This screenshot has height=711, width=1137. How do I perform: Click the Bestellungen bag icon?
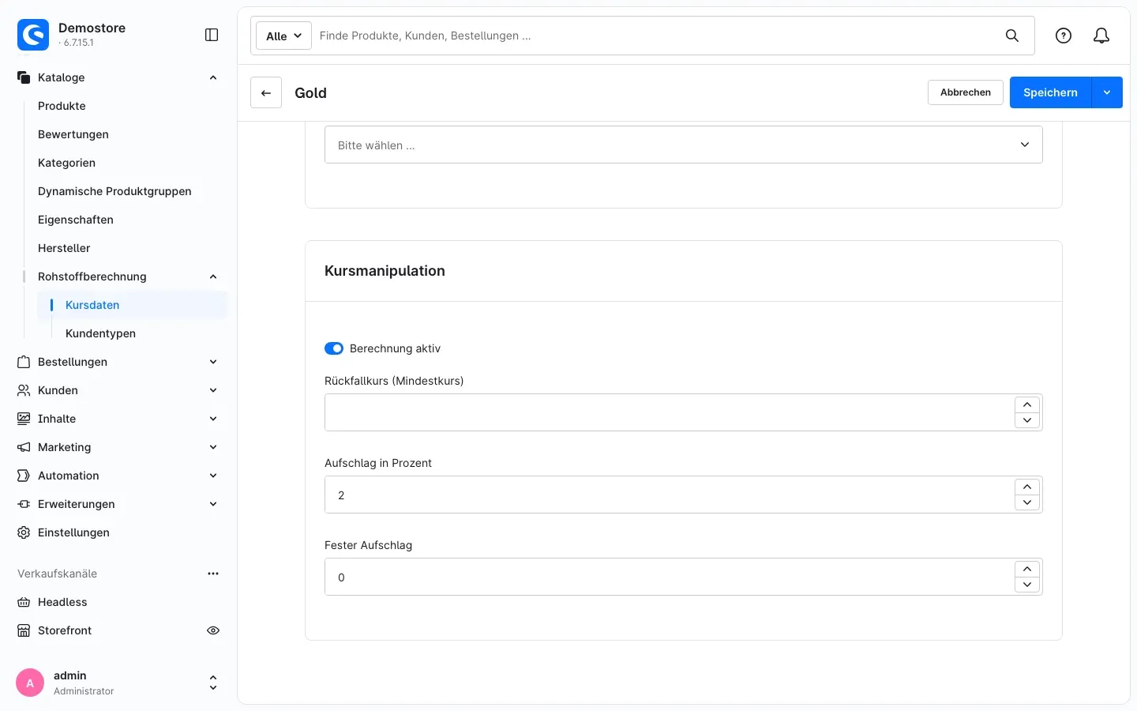click(x=24, y=362)
